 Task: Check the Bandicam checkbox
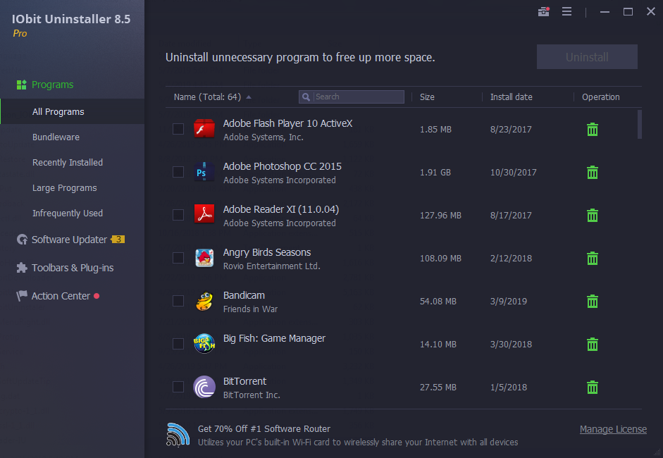tap(178, 301)
